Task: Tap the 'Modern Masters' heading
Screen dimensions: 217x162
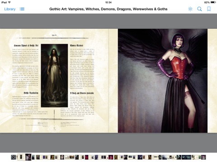Action: (76, 45)
